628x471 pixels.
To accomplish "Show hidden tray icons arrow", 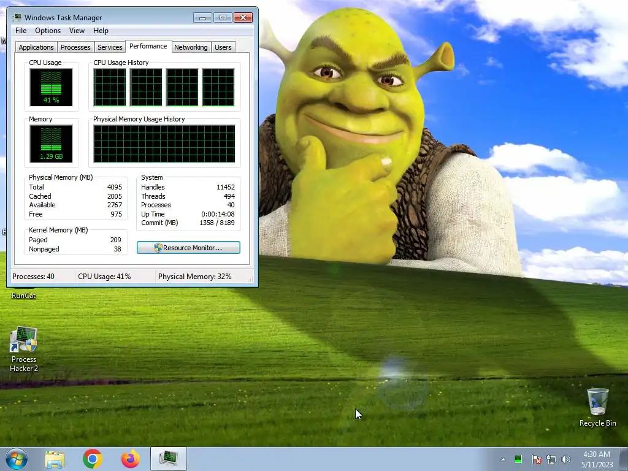I will pyautogui.click(x=503, y=459).
